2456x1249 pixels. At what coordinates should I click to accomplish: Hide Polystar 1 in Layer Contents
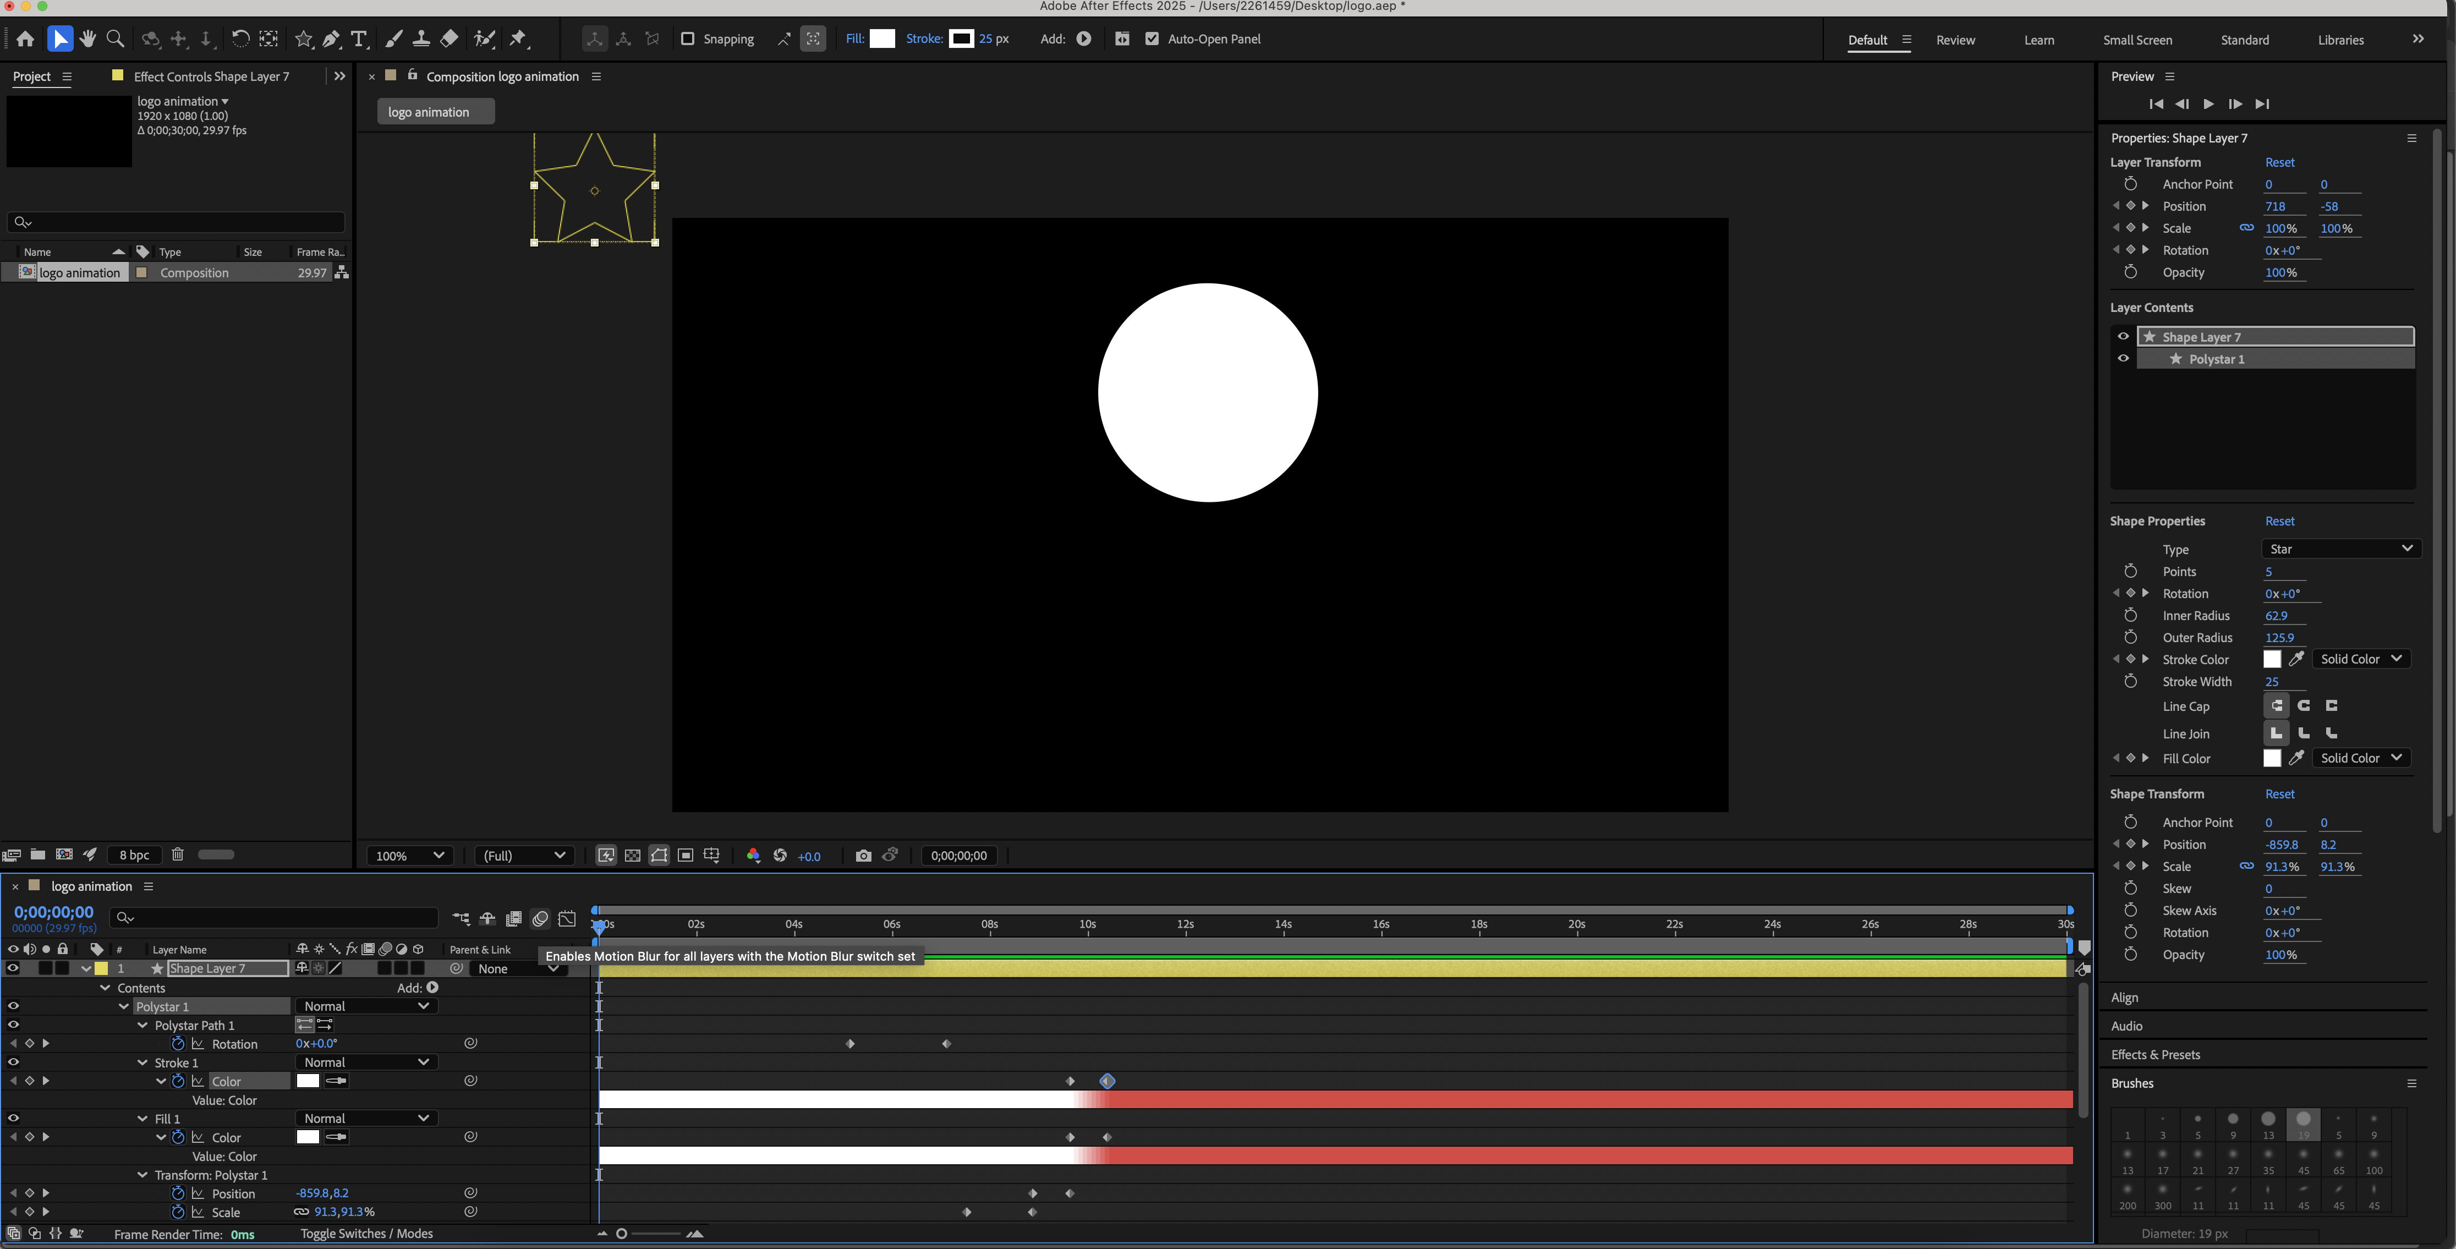tap(2123, 359)
